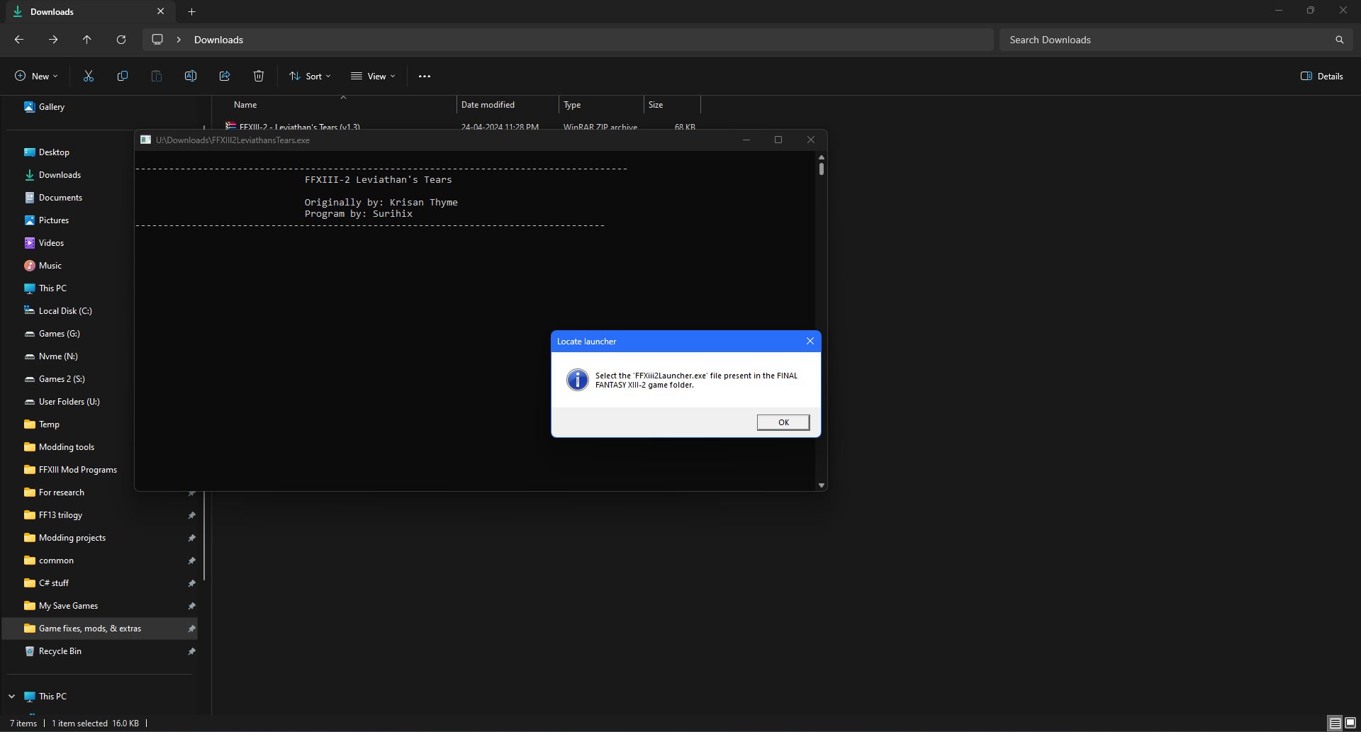Click the search magnifier icon
Viewport: 1361px width, 732px height.
[1340, 40]
